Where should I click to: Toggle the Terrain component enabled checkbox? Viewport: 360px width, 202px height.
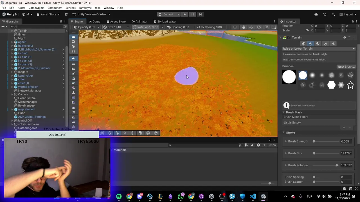pos(289,38)
